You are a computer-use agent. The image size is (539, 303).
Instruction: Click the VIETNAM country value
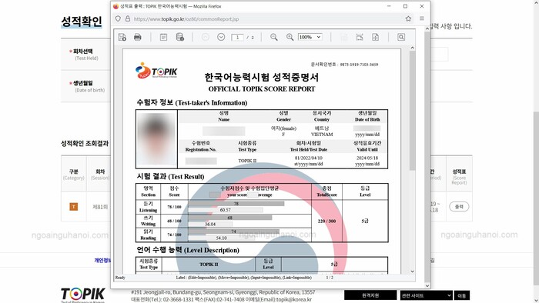tap(322, 135)
